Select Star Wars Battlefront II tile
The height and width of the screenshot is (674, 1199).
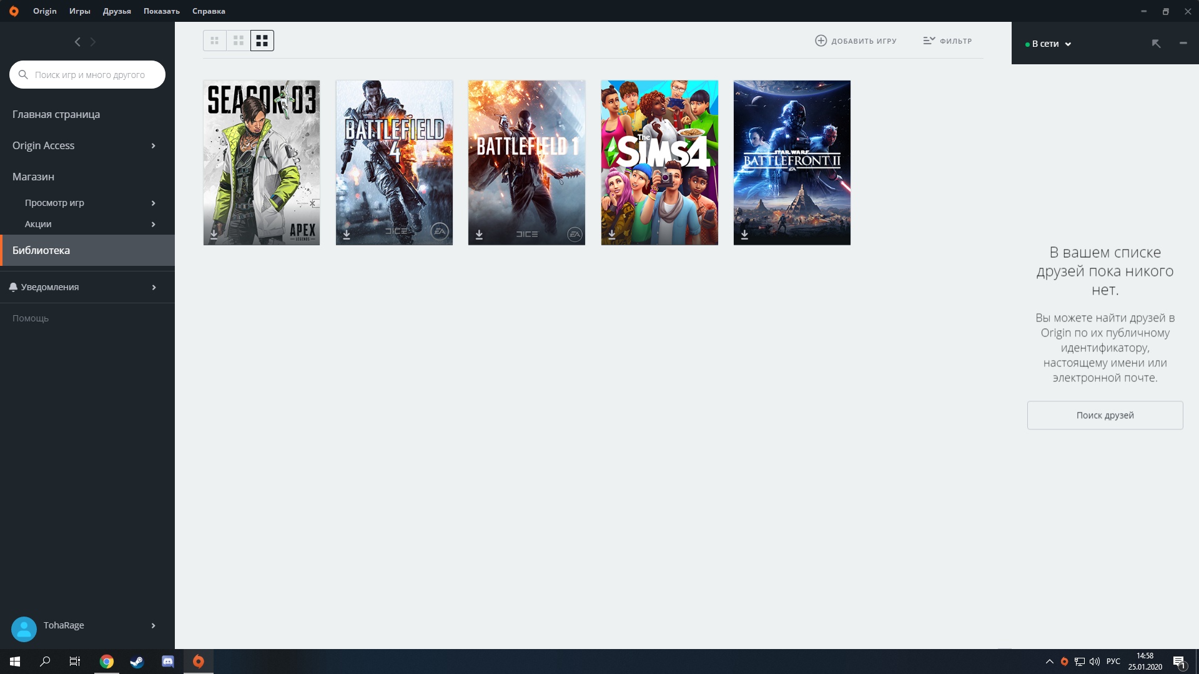[792, 162]
